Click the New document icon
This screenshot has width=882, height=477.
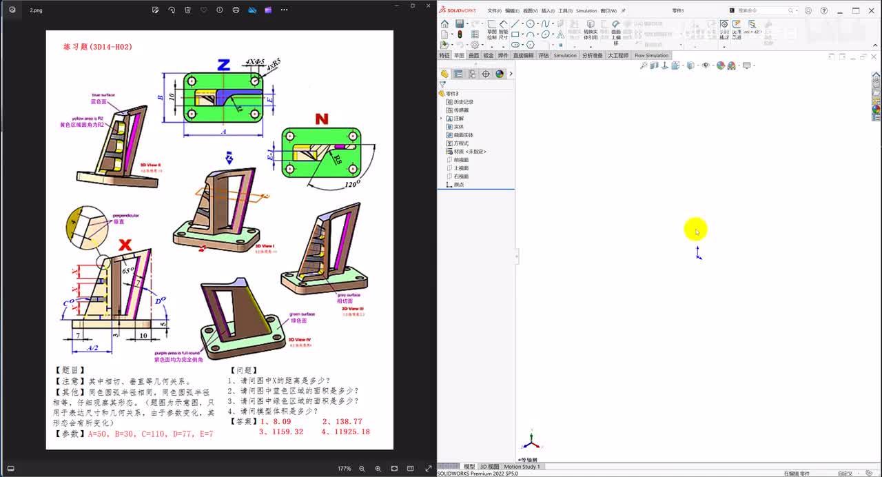click(444, 34)
